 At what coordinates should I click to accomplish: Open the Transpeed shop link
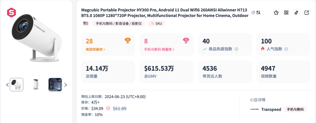coord(271,109)
